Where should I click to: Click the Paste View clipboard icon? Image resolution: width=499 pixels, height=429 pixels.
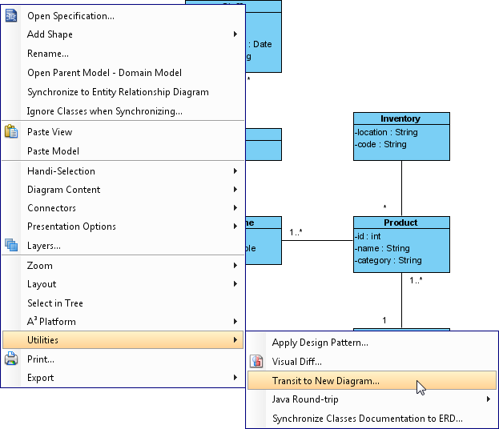click(11, 131)
